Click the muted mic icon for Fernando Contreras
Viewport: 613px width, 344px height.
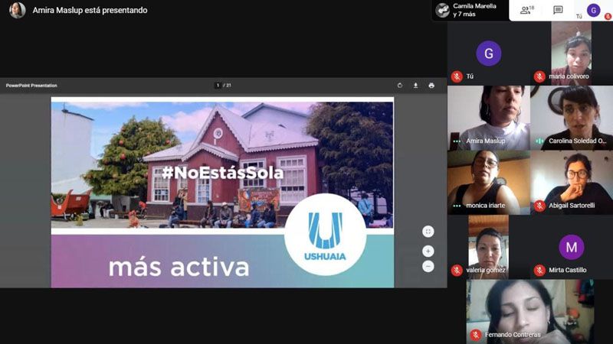(x=476, y=335)
